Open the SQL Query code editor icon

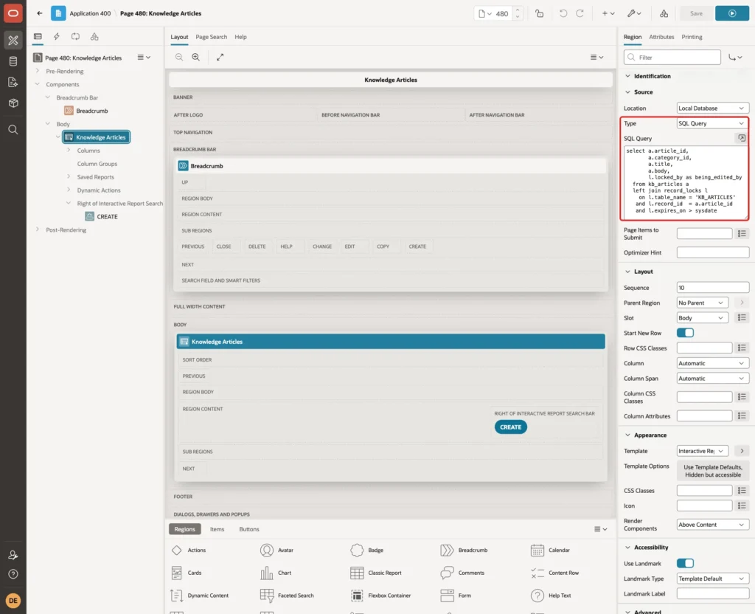742,138
